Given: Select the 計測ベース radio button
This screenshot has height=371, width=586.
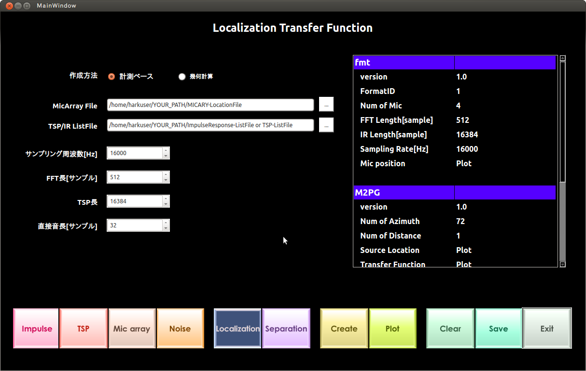Looking at the screenshot, I should click(x=111, y=76).
